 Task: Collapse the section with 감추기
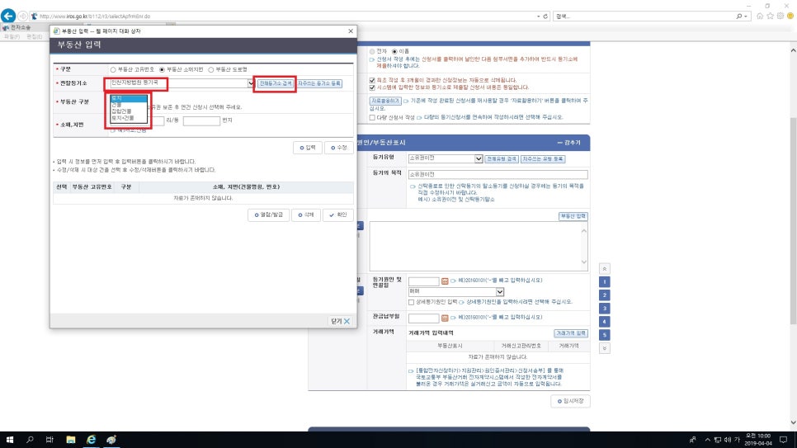click(568, 143)
